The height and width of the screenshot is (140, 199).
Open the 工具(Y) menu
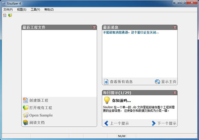pyautogui.click(x=35, y=10)
